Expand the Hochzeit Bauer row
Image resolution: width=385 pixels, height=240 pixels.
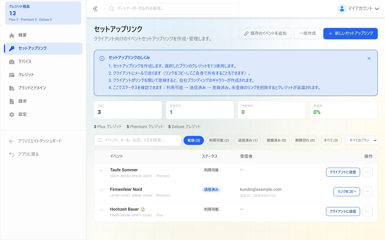[x=101, y=210]
